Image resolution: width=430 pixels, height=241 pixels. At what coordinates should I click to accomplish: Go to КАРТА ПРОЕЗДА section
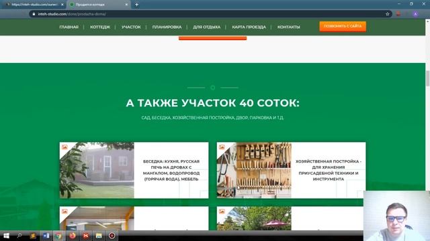[x=249, y=27]
